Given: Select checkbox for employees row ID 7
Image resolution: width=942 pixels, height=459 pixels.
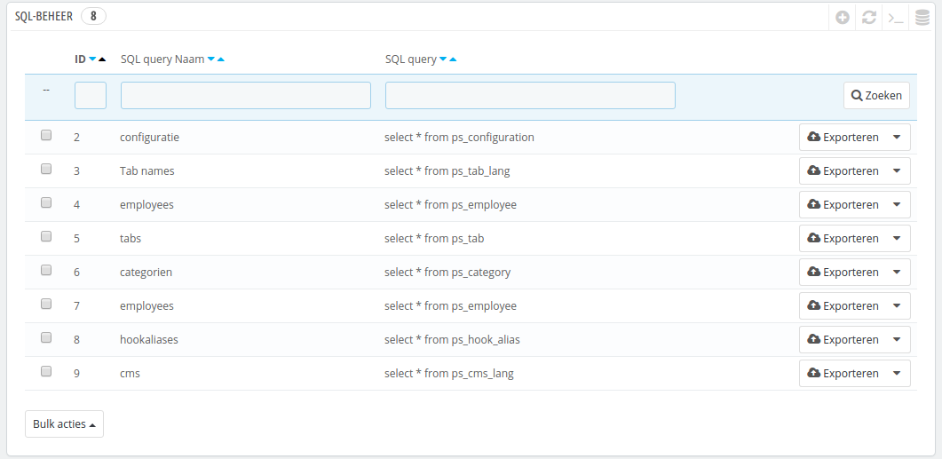Looking at the screenshot, I should click(x=45, y=304).
